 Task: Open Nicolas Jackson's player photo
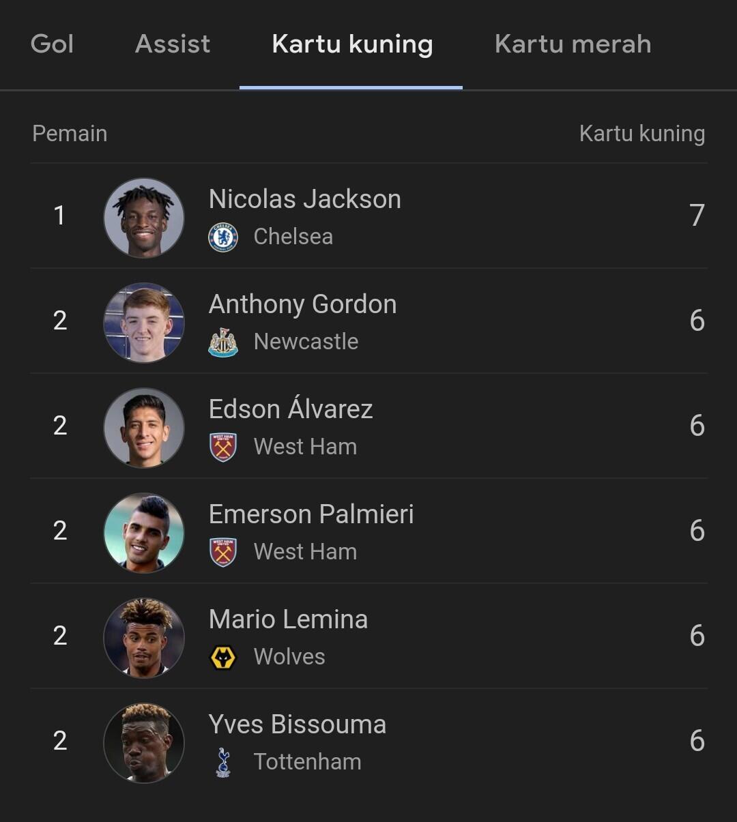pos(144,218)
